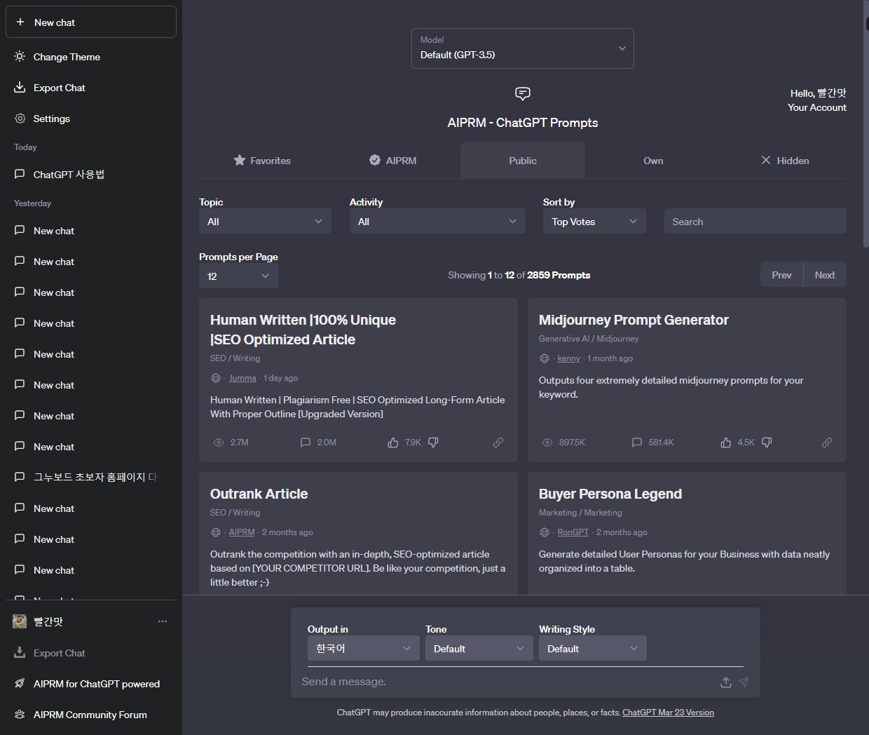Open author Jumma's profile link
The image size is (869, 735).
click(x=242, y=378)
